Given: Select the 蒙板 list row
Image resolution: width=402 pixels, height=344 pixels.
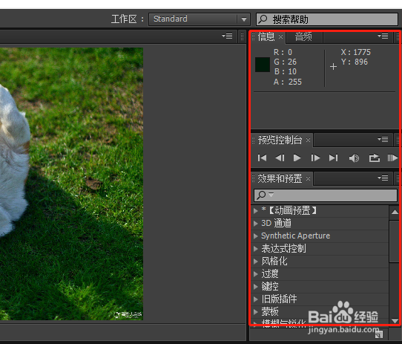Looking at the screenshot, I should pos(320,312).
